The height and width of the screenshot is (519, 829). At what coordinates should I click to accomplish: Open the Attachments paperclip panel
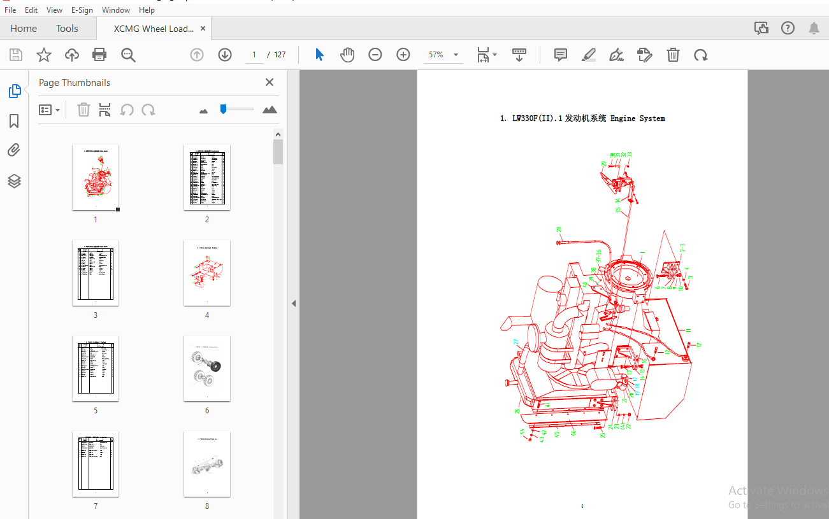(14, 150)
